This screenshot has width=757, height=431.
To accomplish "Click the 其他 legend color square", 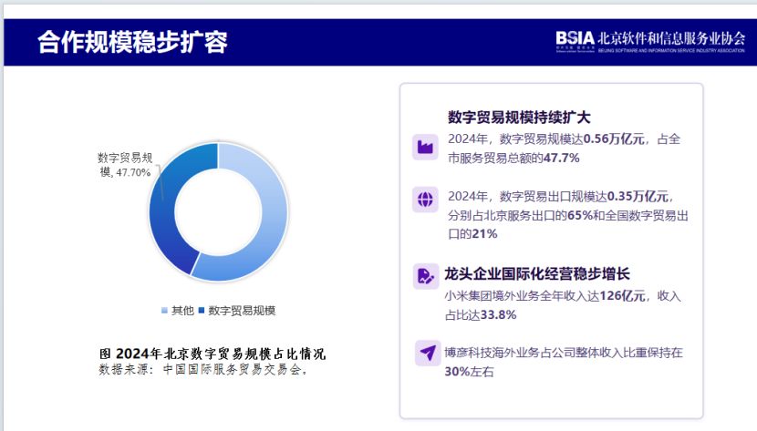I will (164, 311).
